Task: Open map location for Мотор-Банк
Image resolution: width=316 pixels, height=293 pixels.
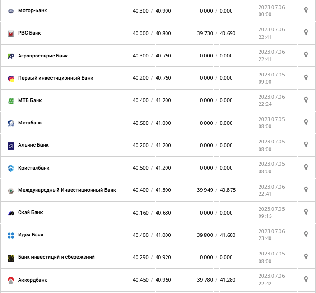Action: (306, 10)
